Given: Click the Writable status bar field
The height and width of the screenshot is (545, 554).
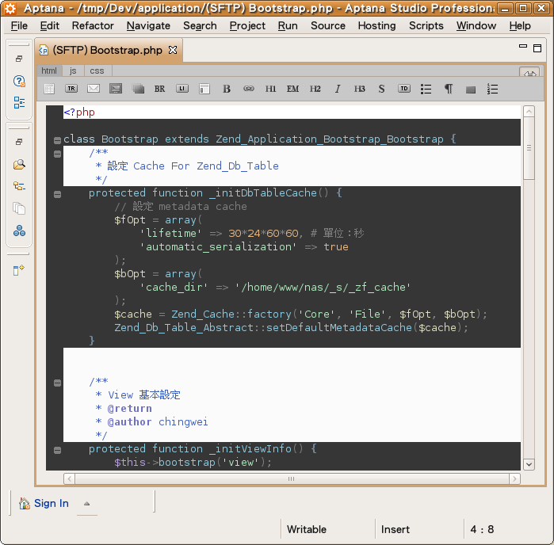Looking at the screenshot, I should (x=307, y=529).
